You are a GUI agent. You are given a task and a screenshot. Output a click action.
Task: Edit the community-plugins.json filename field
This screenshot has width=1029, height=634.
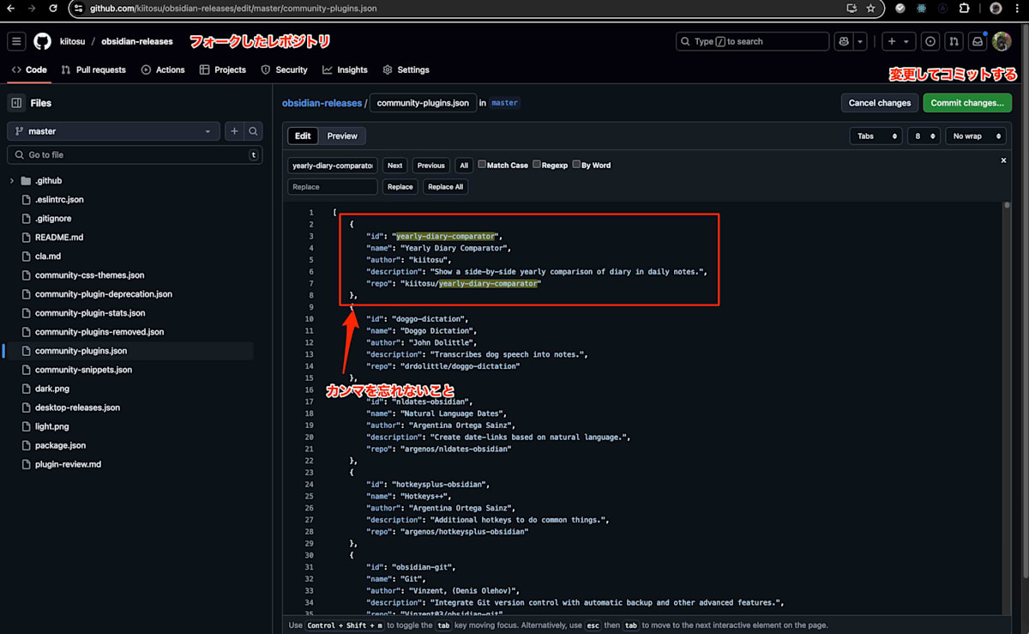423,103
